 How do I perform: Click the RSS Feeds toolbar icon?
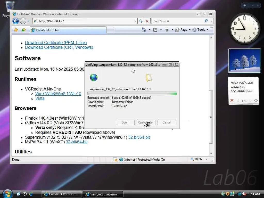[x=155, y=30]
